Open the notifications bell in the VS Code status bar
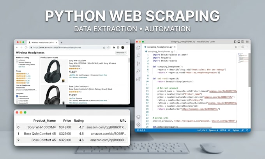Viewport: 265px width, 159px height. 247,130
